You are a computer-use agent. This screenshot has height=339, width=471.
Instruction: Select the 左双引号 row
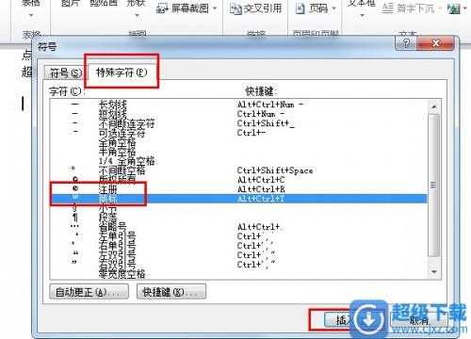(238, 255)
